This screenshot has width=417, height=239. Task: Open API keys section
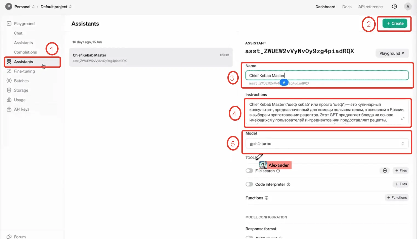pyautogui.click(x=22, y=109)
